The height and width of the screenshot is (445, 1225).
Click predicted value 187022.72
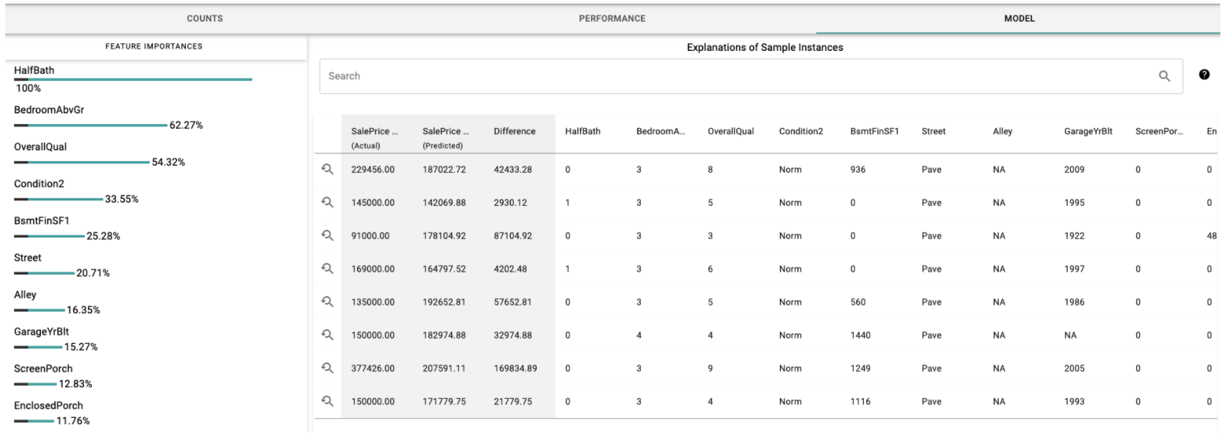coord(444,170)
